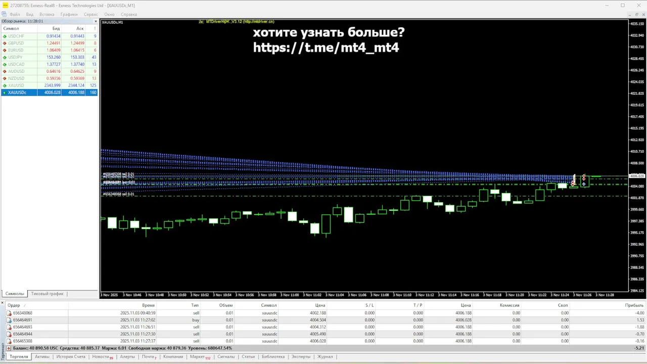The image size is (647, 364).
Task: Open the История Счета tab
Action: pyautogui.click(x=71, y=357)
